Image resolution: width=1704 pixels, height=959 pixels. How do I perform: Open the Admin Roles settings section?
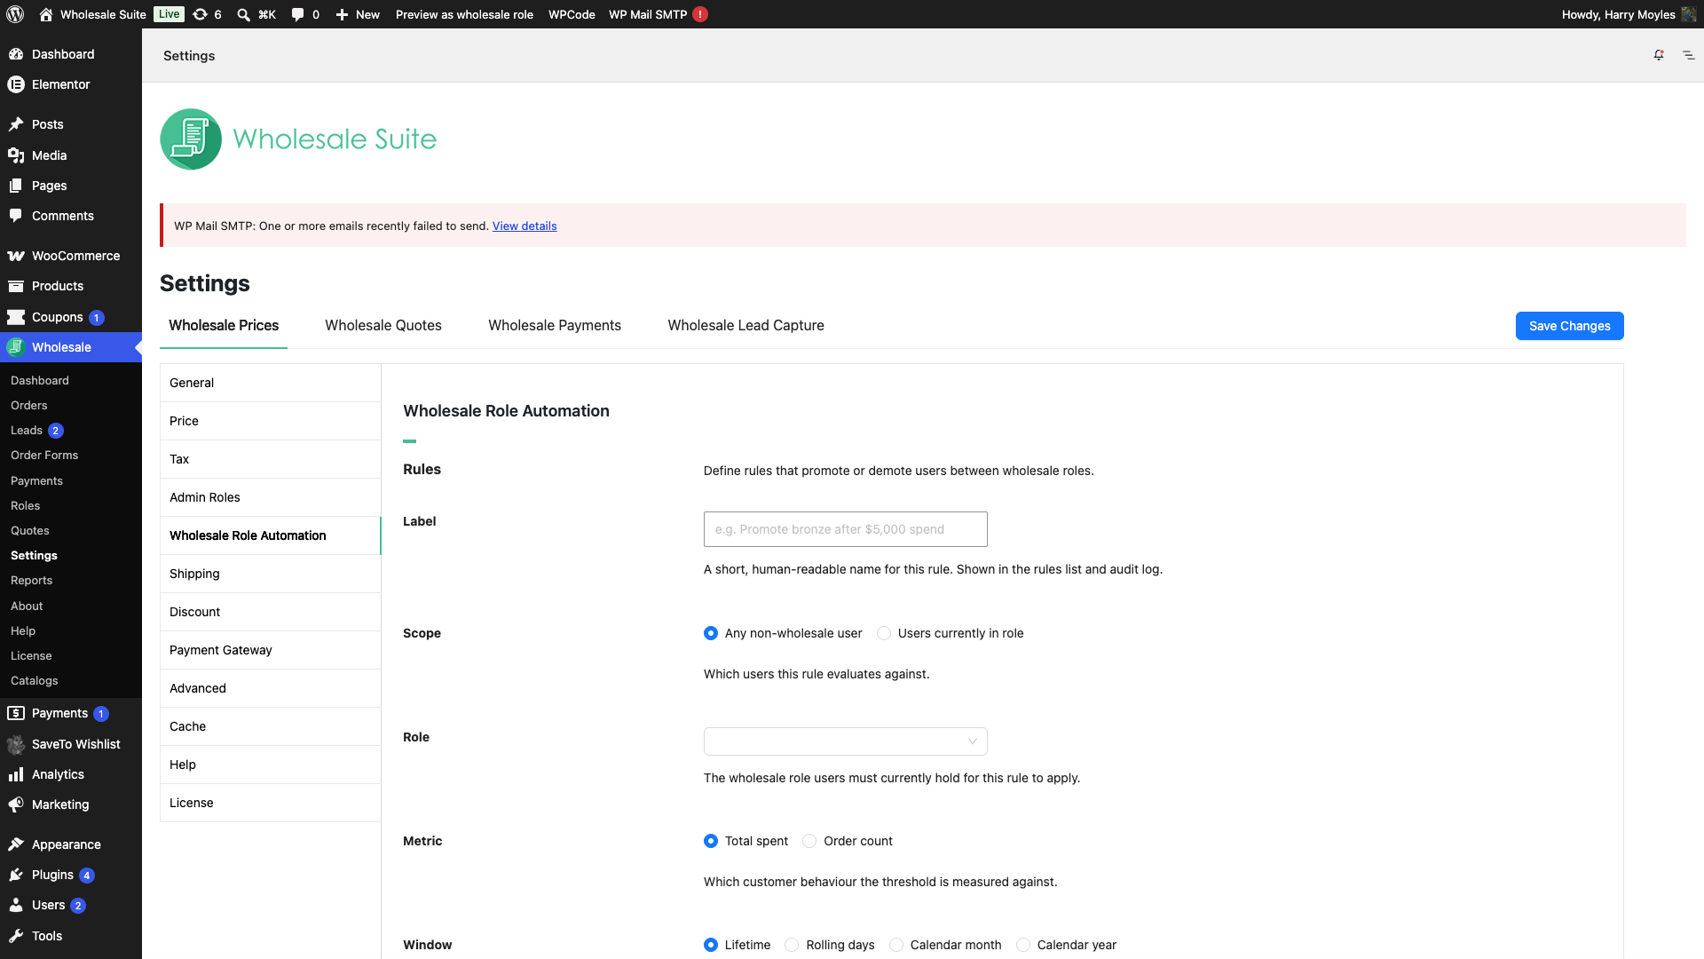point(270,497)
